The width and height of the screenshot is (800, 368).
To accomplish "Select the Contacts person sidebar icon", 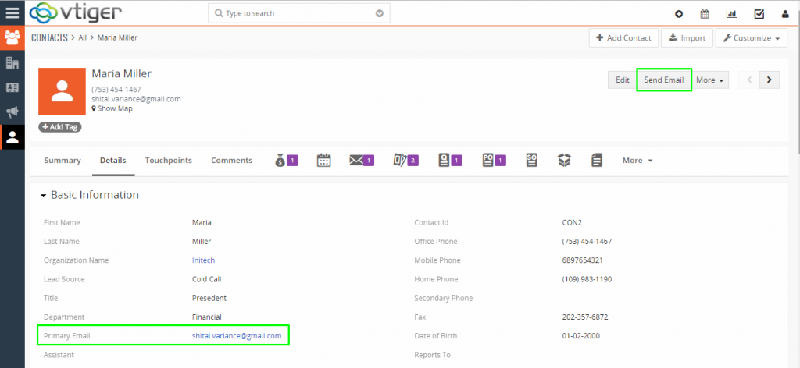I will (x=12, y=137).
